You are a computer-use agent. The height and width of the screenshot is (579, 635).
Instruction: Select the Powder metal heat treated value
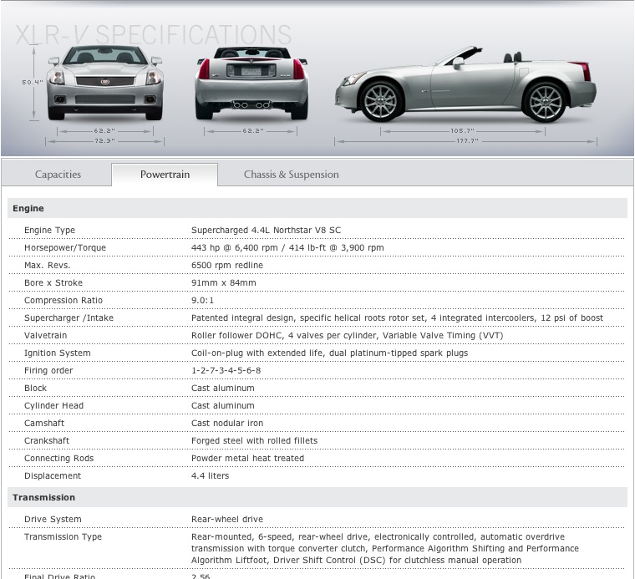[247, 458]
